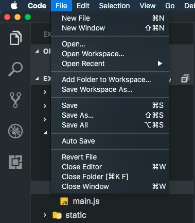
Task: Choose Revert File entry
Action: (110, 157)
